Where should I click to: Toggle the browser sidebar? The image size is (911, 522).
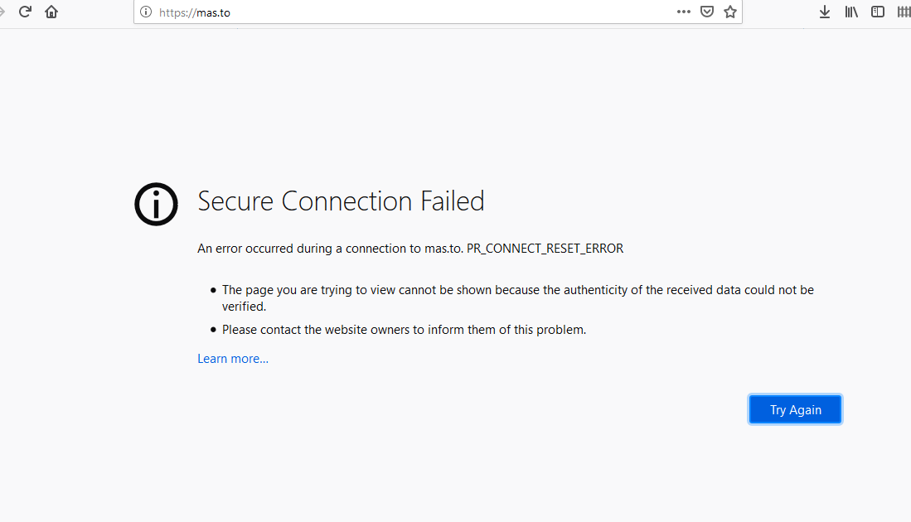[878, 12]
